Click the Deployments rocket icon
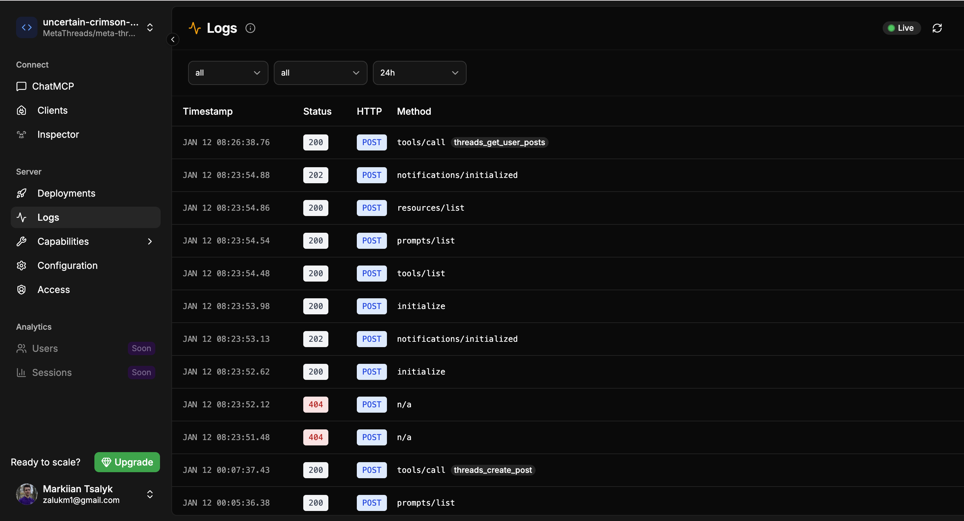The height and width of the screenshot is (521, 964). (21, 193)
